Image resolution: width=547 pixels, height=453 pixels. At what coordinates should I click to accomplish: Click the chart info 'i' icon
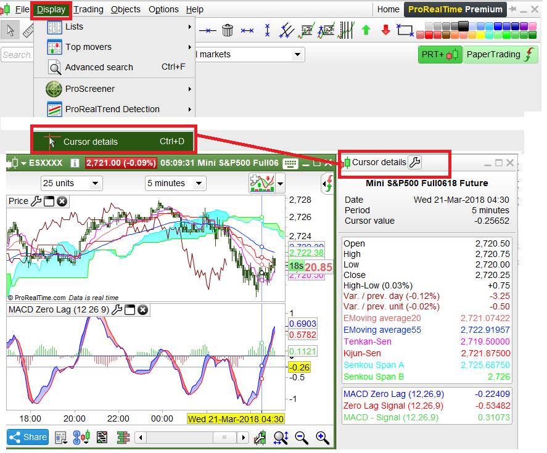coord(75,163)
